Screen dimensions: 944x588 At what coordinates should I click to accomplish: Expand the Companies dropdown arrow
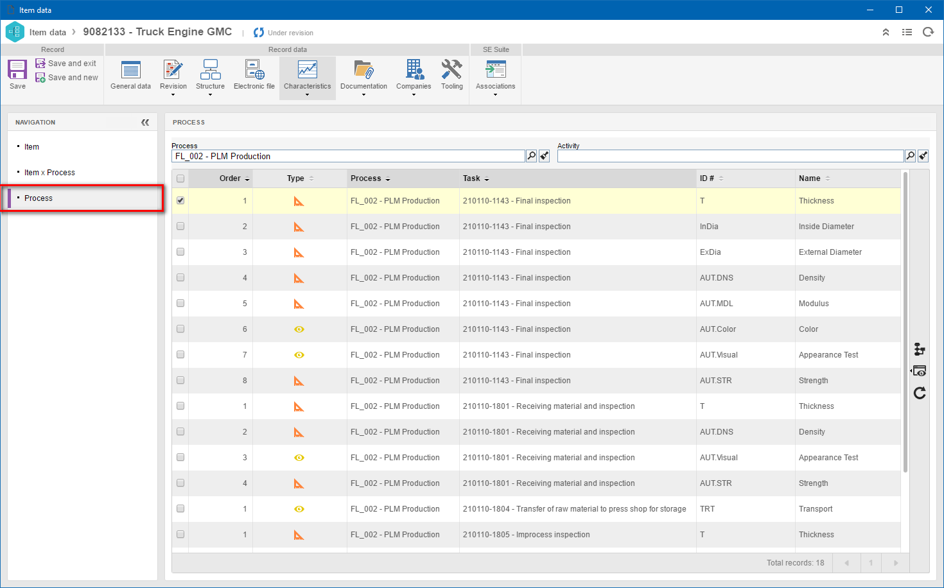[x=414, y=95]
